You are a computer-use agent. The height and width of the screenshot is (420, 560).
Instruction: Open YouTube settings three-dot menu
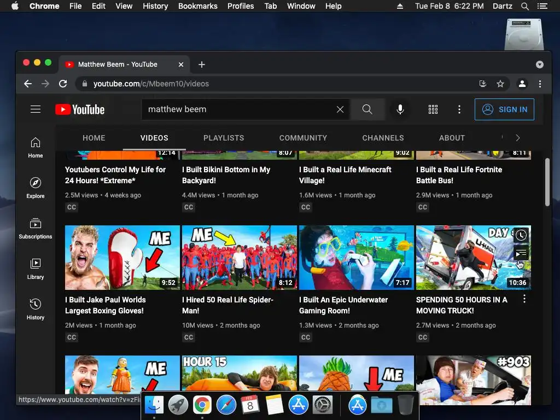point(459,109)
